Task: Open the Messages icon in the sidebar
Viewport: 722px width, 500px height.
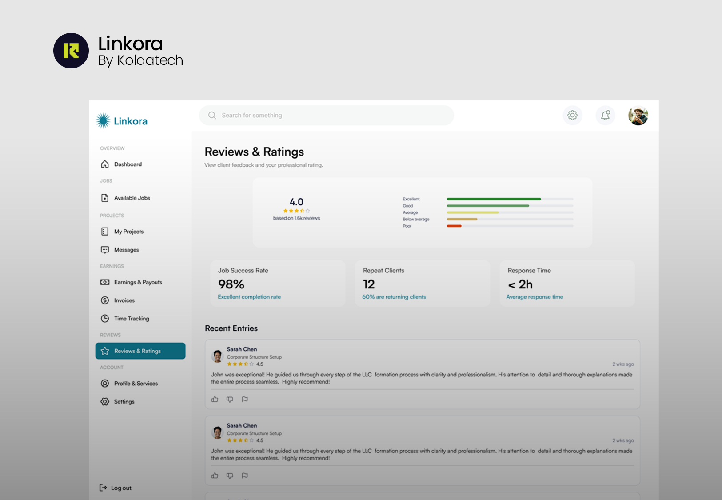Action: pyautogui.click(x=105, y=249)
